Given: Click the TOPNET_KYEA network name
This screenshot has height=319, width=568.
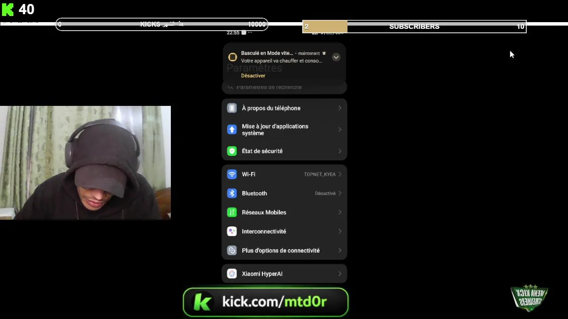Looking at the screenshot, I should pyautogui.click(x=319, y=174).
